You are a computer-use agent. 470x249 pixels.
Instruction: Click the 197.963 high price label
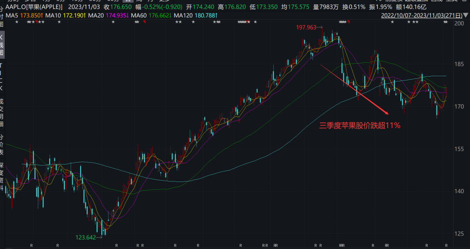pyautogui.click(x=306, y=27)
